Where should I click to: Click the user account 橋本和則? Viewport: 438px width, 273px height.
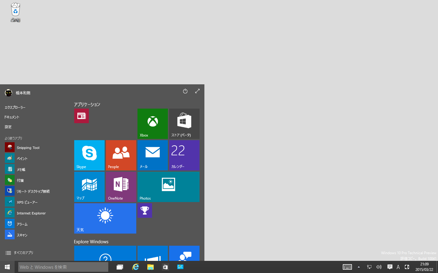(x=18, y=93)
